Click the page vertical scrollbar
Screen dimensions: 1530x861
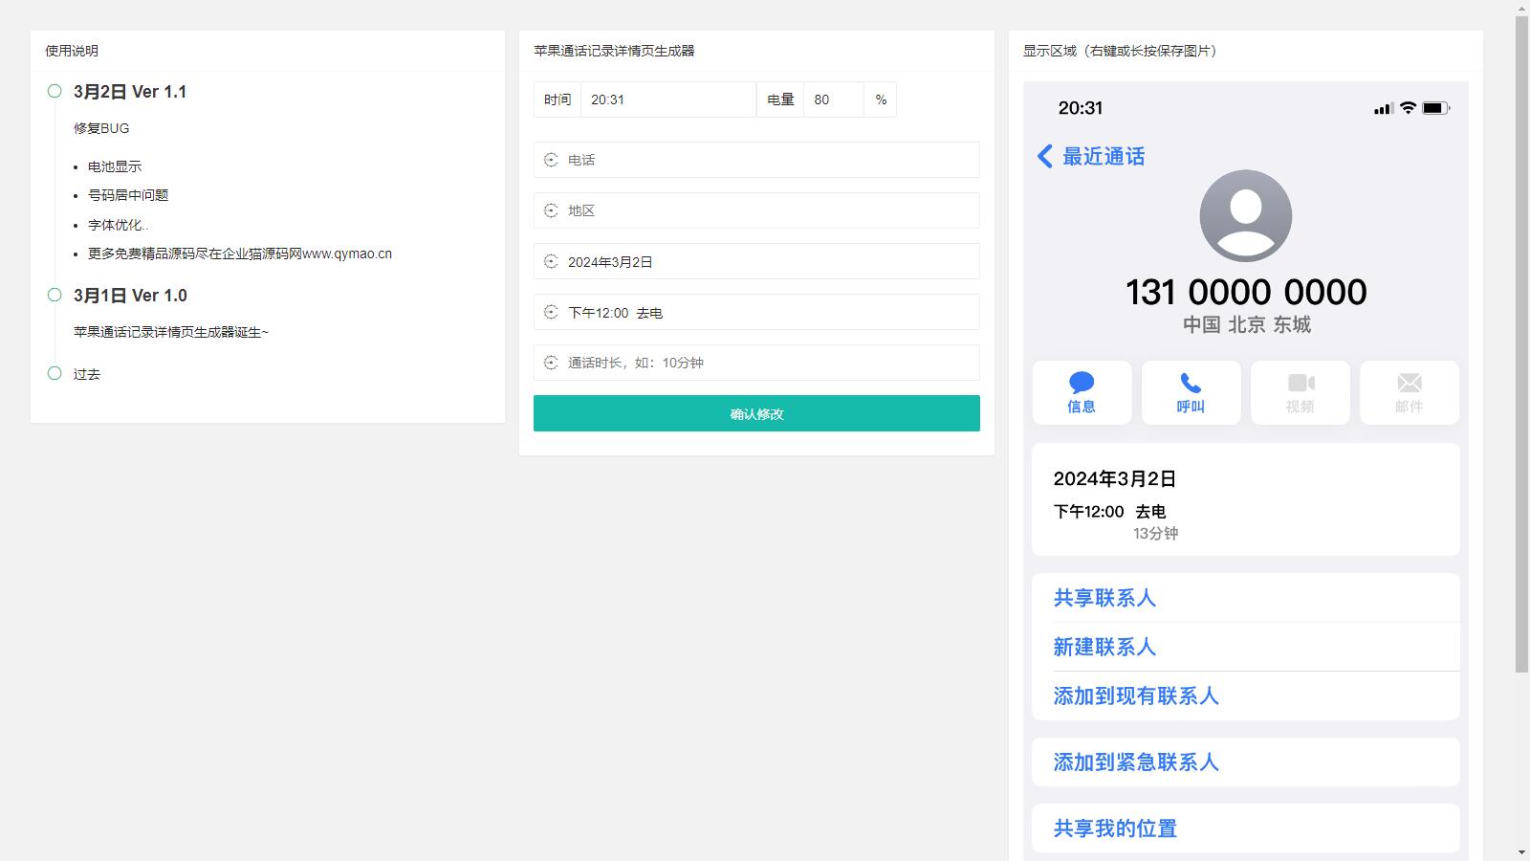[x=1521, y=344]
